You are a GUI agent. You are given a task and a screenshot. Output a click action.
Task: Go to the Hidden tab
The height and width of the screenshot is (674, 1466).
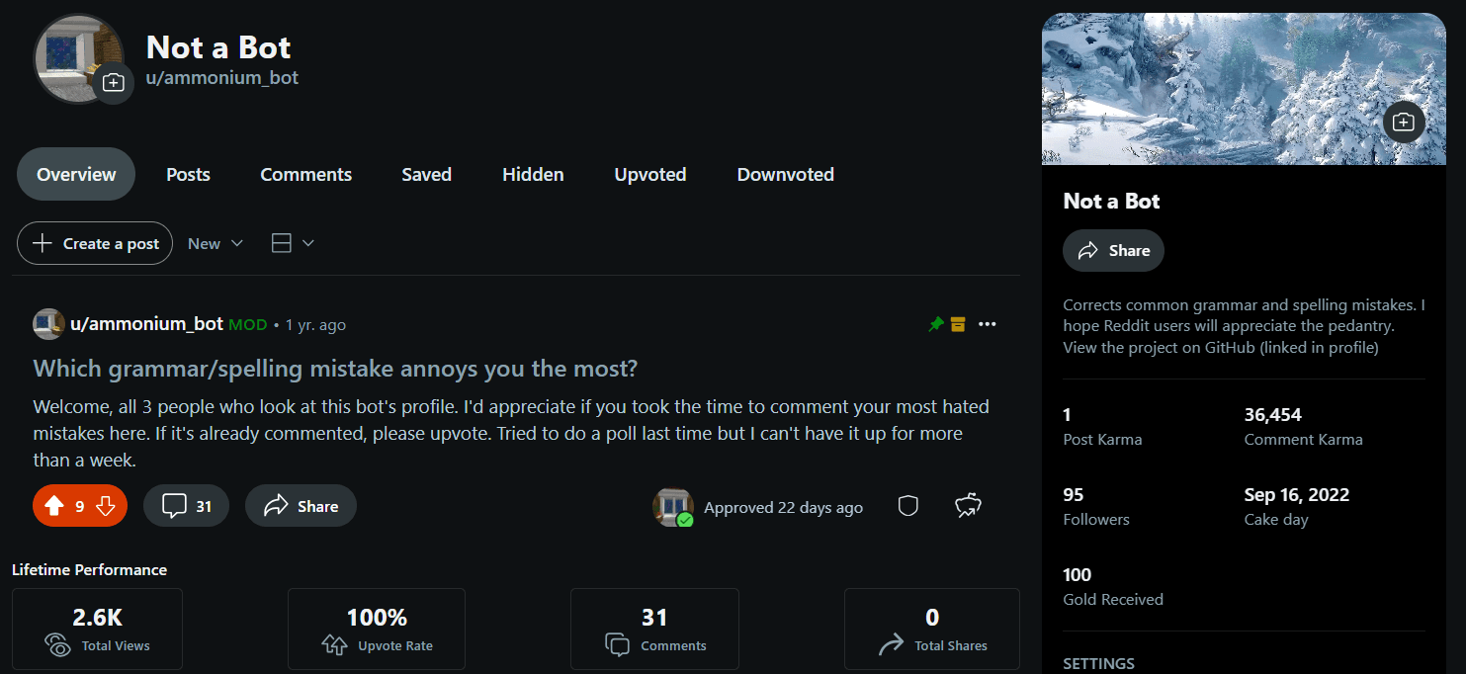[x=533, y=174]
